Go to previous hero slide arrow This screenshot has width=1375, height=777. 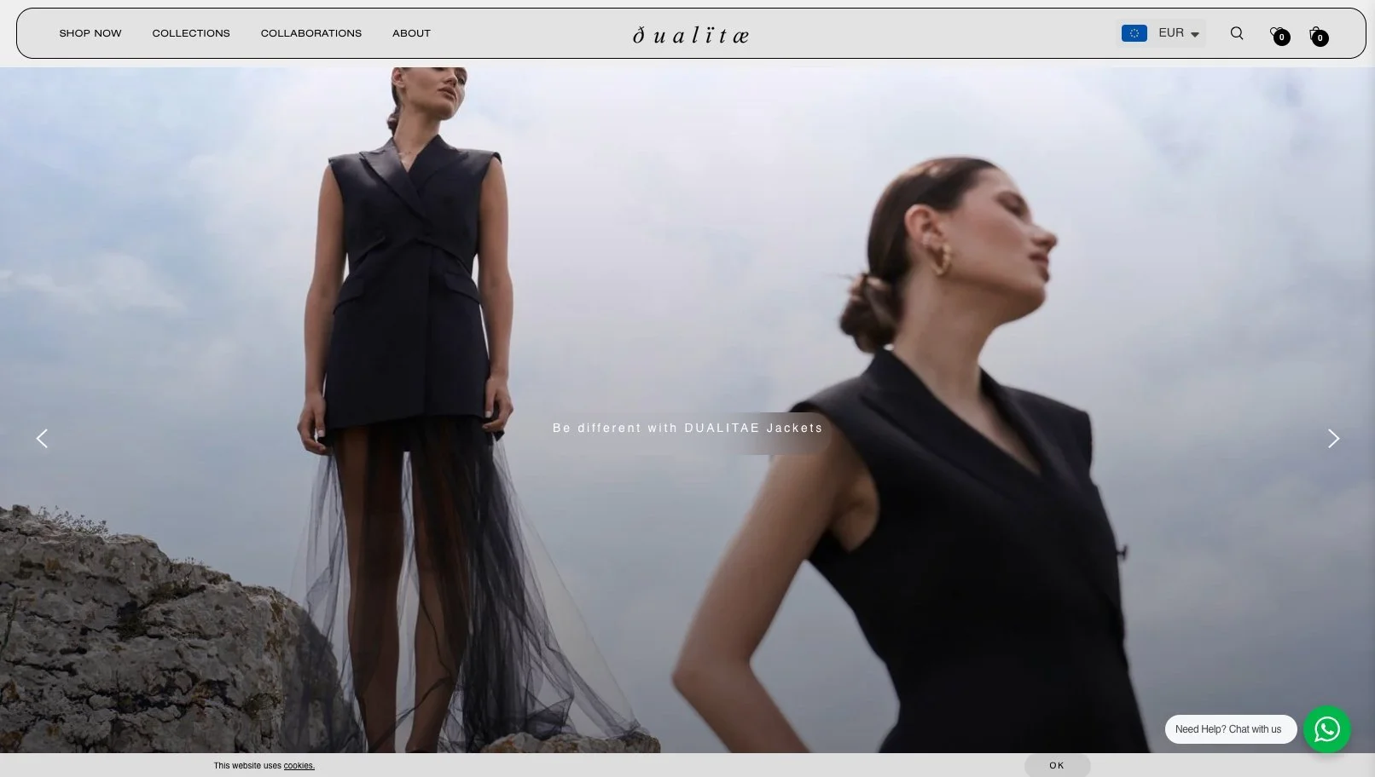click(x=42, y=438)
